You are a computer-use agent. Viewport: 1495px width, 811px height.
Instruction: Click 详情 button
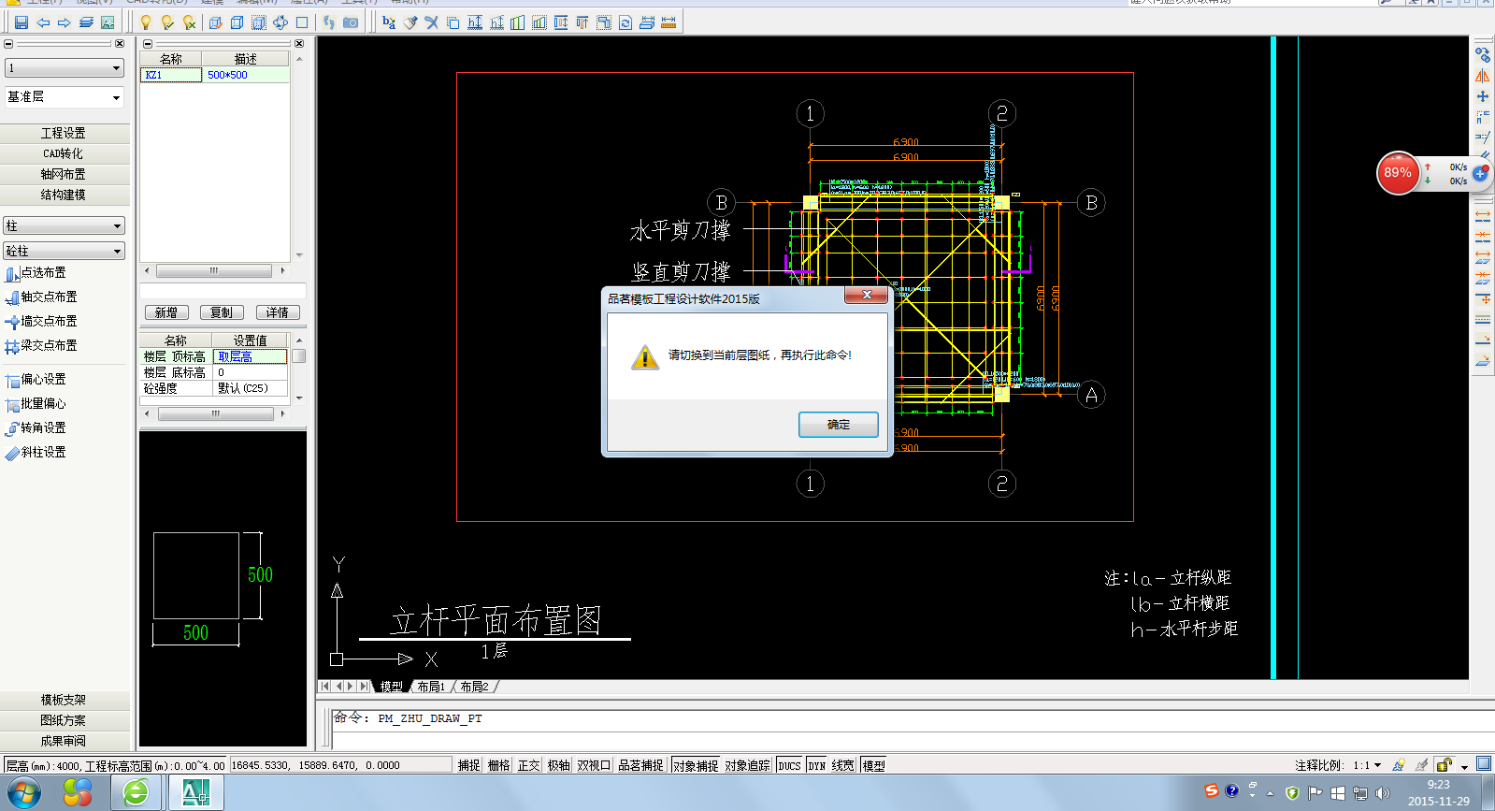278,313
